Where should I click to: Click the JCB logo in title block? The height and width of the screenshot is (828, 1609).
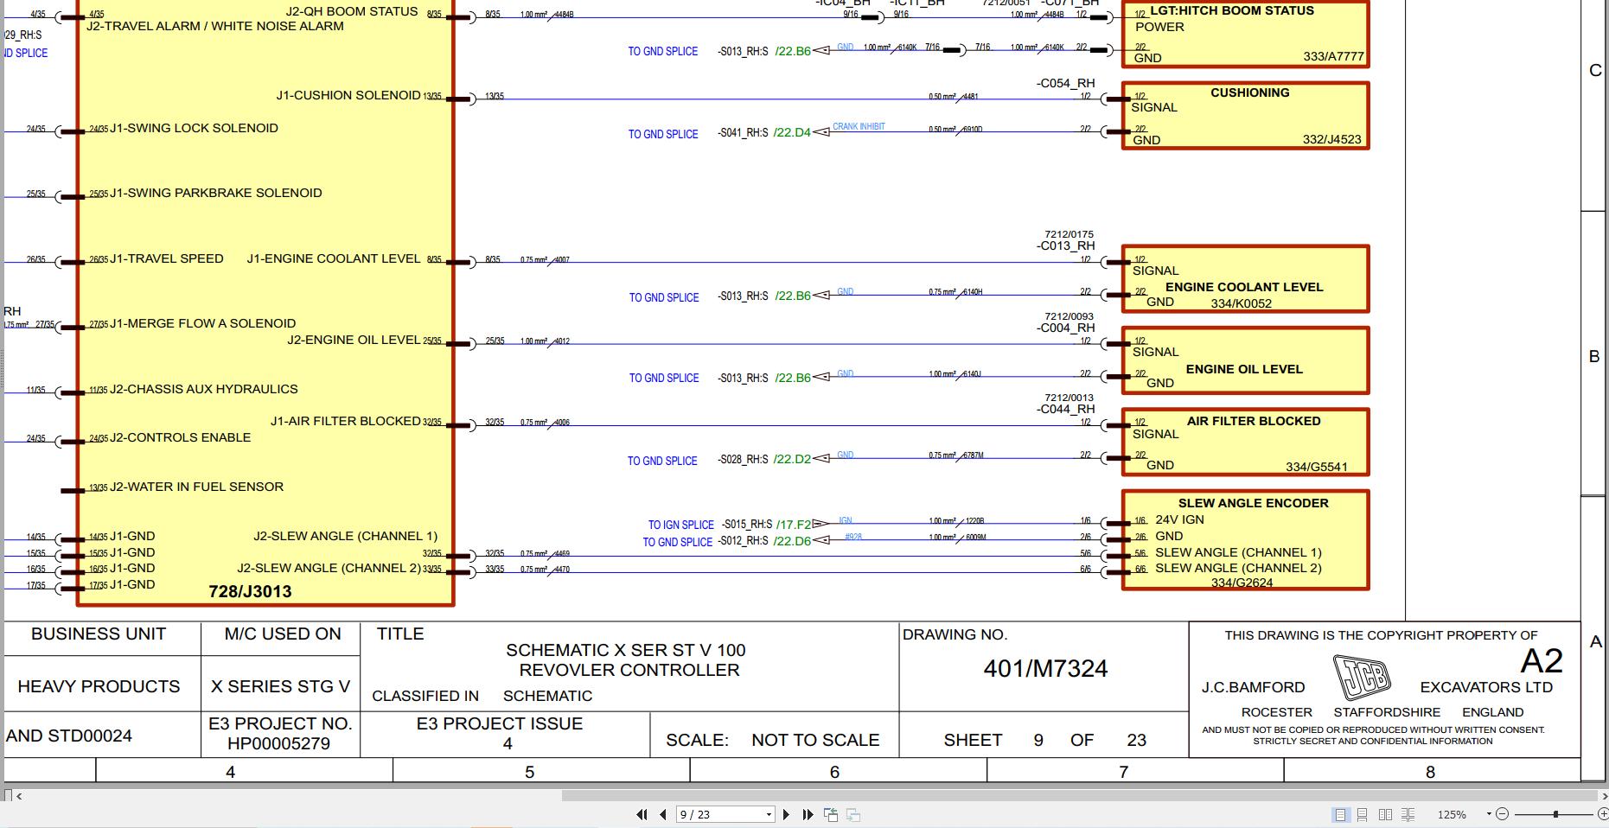[x=1362, y=677]
